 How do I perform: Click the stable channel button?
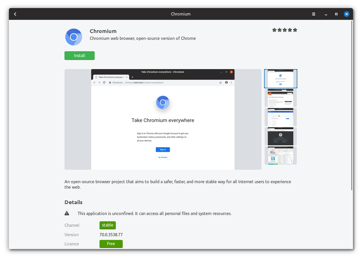(108, 225)
